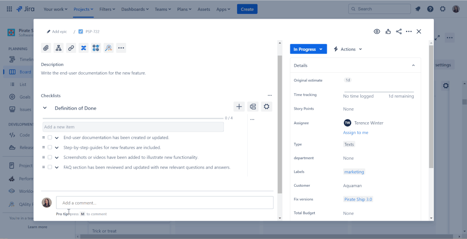Expand Step-by-step guides item chevron
This screenshot has width=467, height=239.
[57, 148]
